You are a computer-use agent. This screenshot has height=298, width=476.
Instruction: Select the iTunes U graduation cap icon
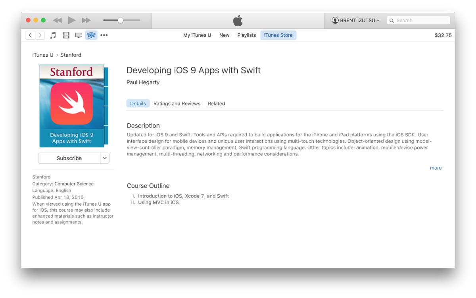point(91,35)
